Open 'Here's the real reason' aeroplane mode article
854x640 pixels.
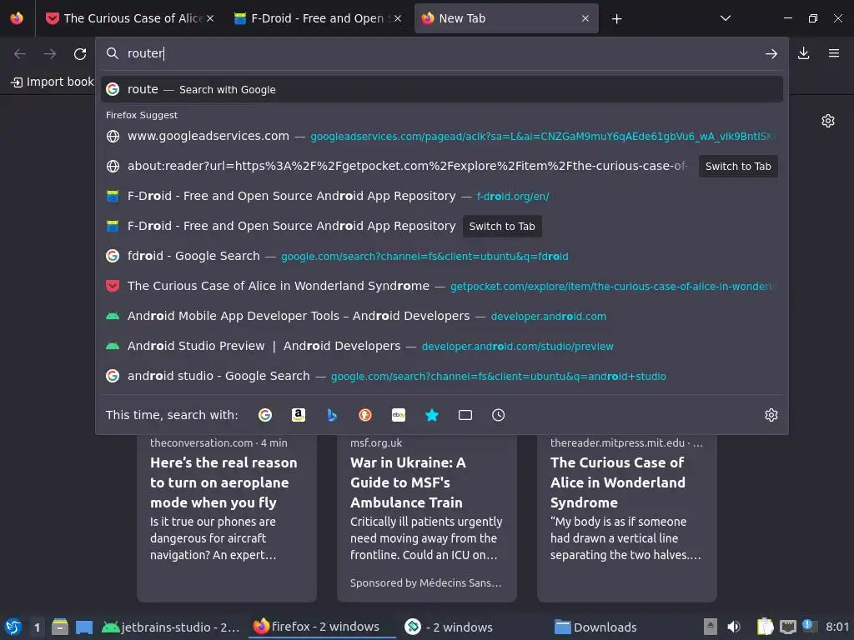[x=227, y=517]
